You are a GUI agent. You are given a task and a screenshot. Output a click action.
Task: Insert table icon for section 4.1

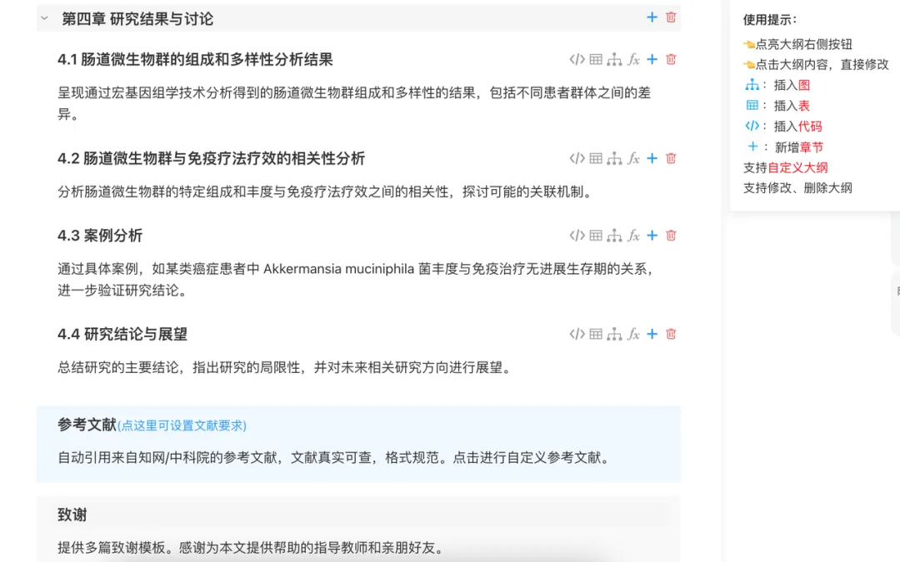point(596,60)
